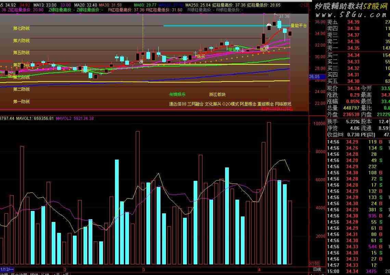The width and height of the screenshot is (390, 275).
Task: Select the 15:00 tick row with 3475
Action: click(x=358, y=272)
